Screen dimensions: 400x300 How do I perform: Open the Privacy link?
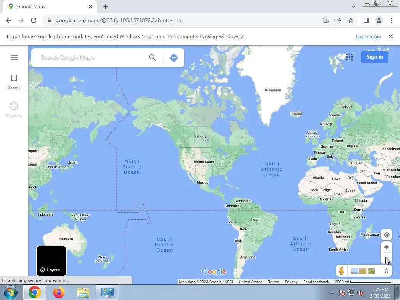pos(291,282)
